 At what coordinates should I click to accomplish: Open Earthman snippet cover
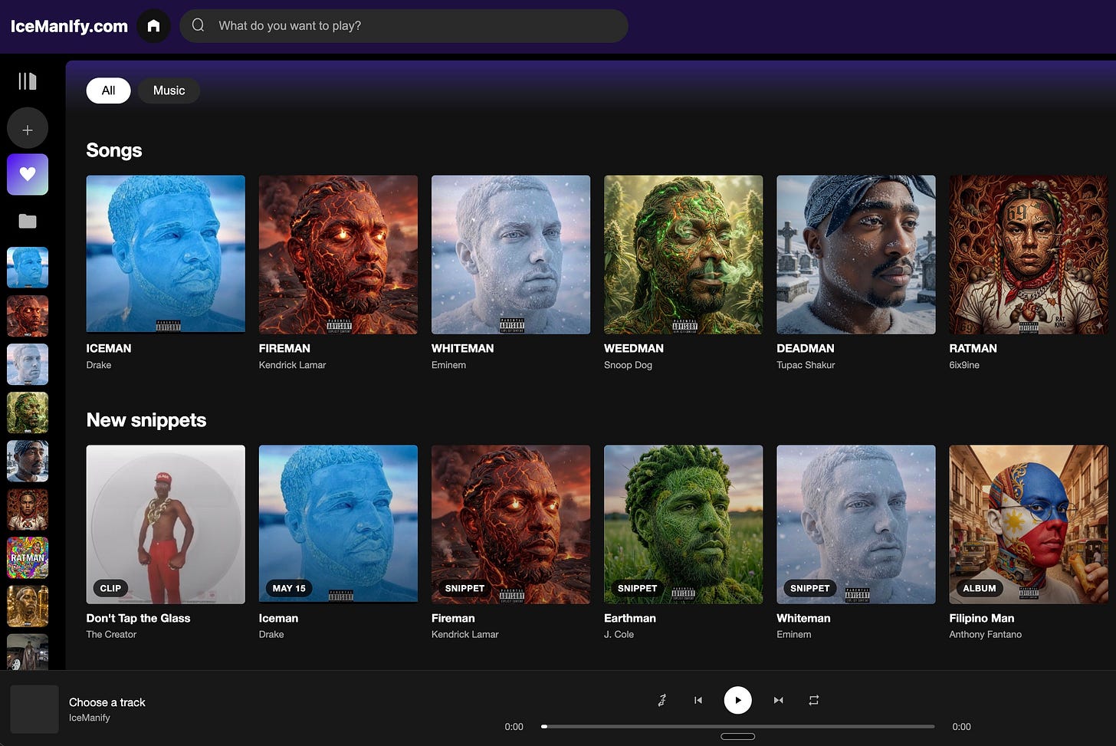683,524
